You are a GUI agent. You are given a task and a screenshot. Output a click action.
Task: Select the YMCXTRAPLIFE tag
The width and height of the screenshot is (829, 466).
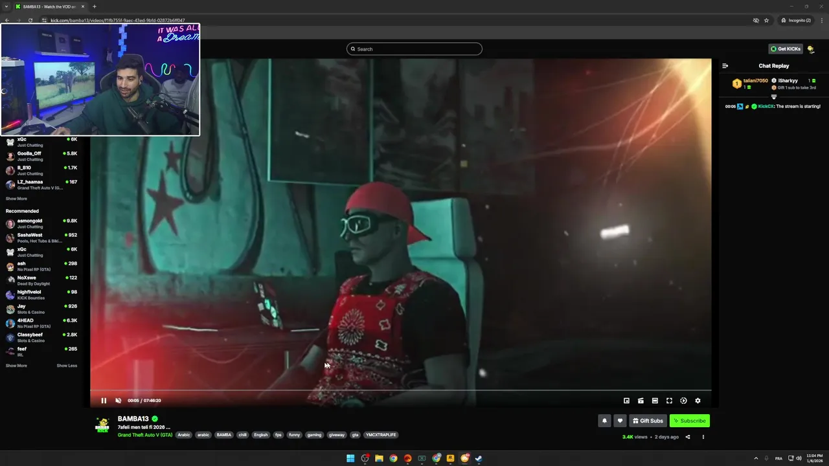click(381, 435)
